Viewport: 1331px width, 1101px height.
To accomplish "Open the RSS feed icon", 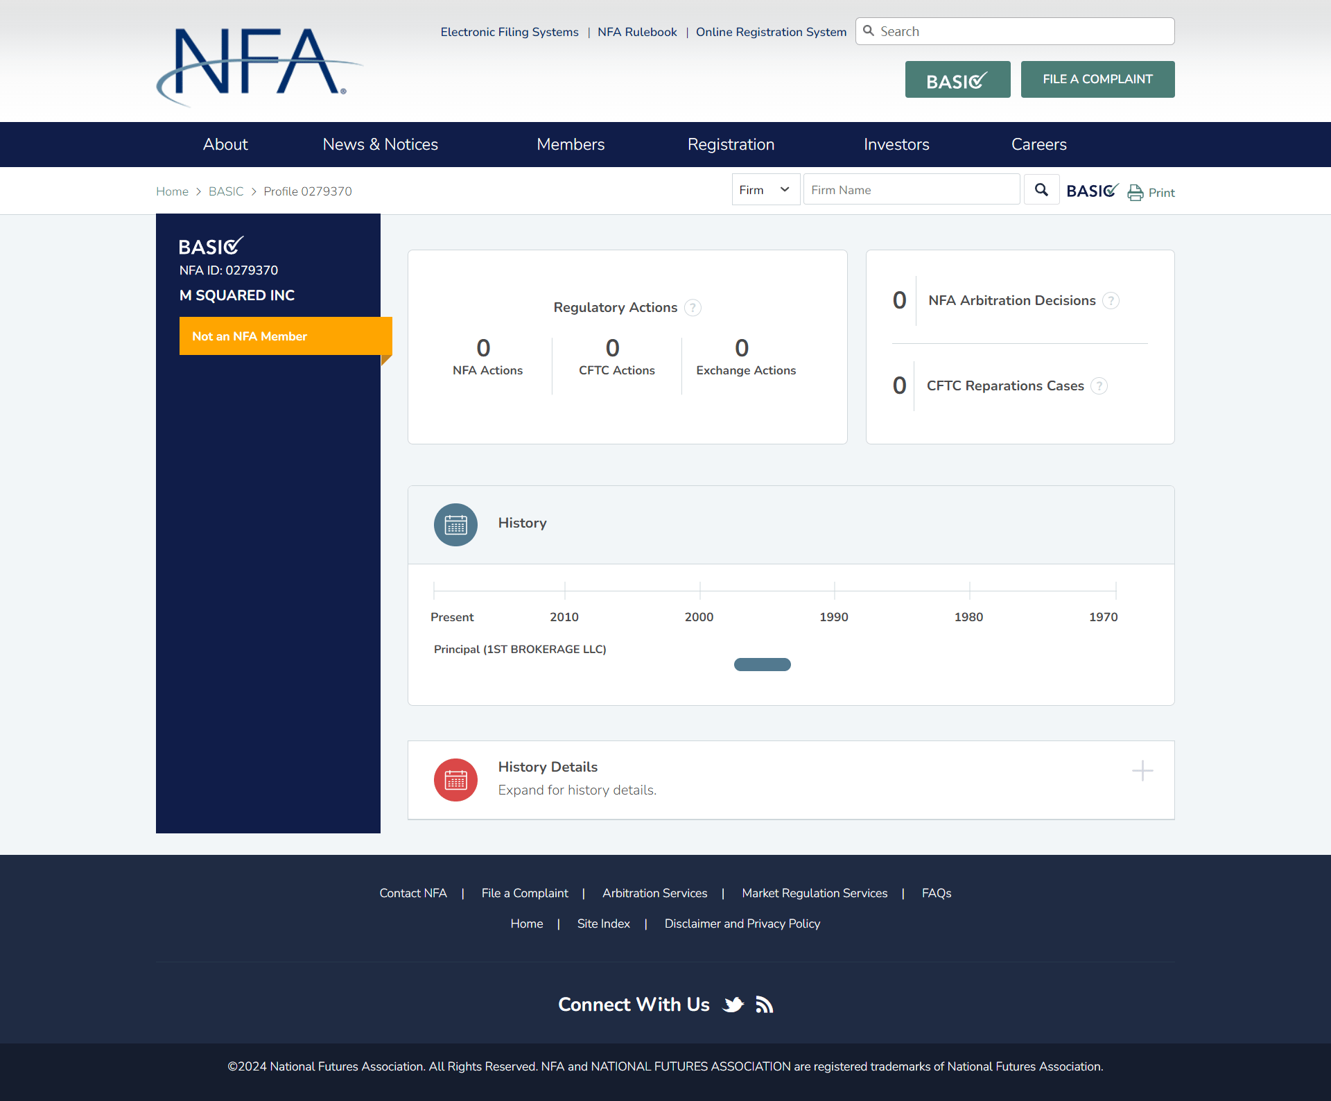I will [x=764, y=1005].
